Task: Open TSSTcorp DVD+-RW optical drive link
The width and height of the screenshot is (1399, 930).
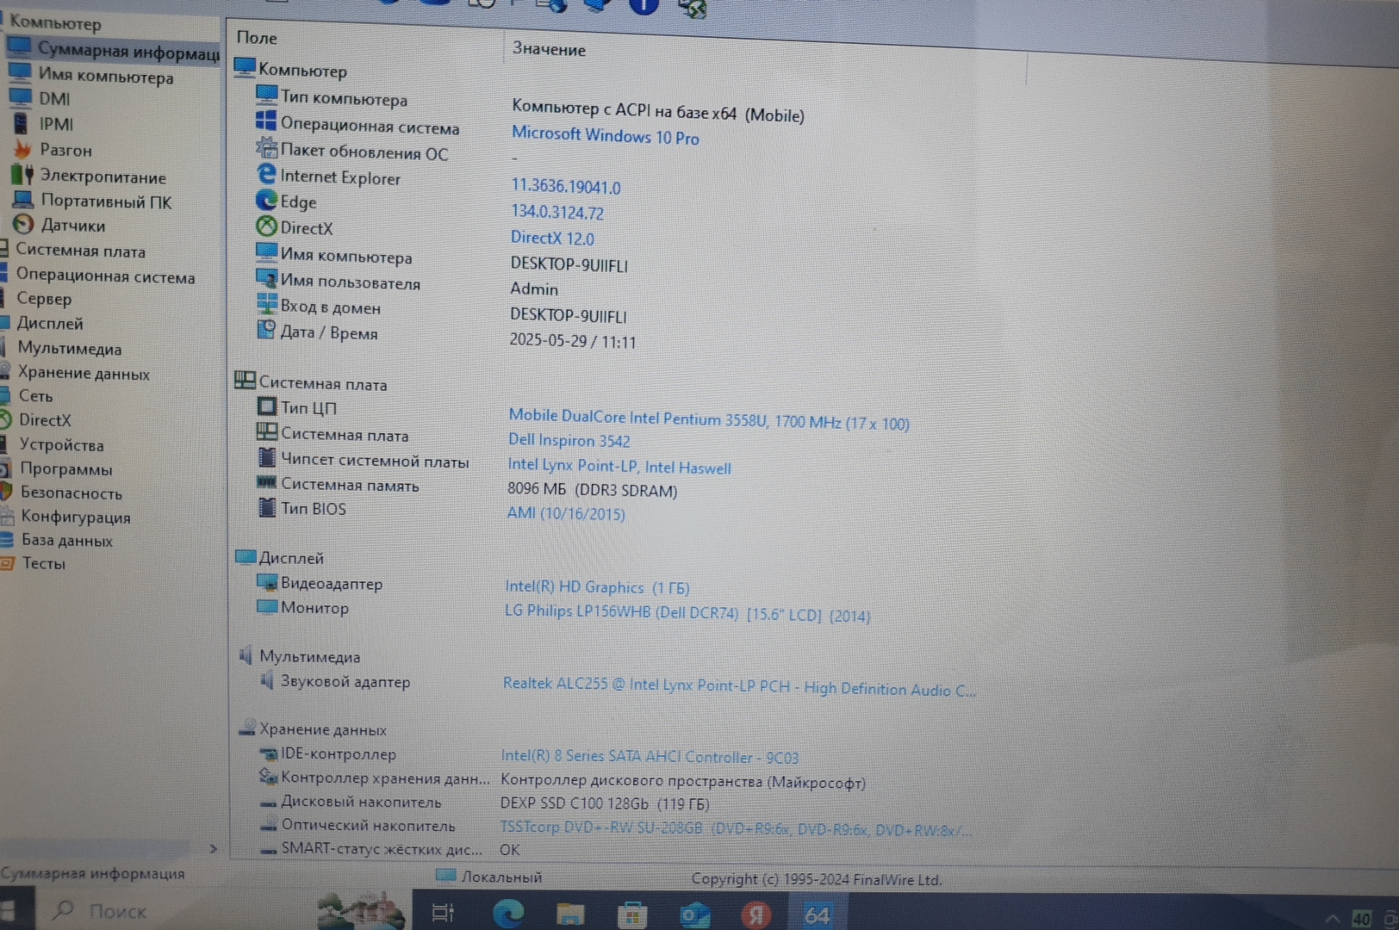Action: pyautogui.click(x=736, y=828)
